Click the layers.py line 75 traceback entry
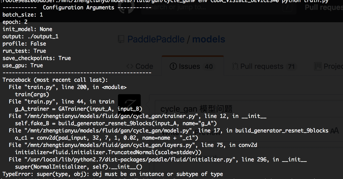This screenshot has height=179, width=343. coord(133,145)
